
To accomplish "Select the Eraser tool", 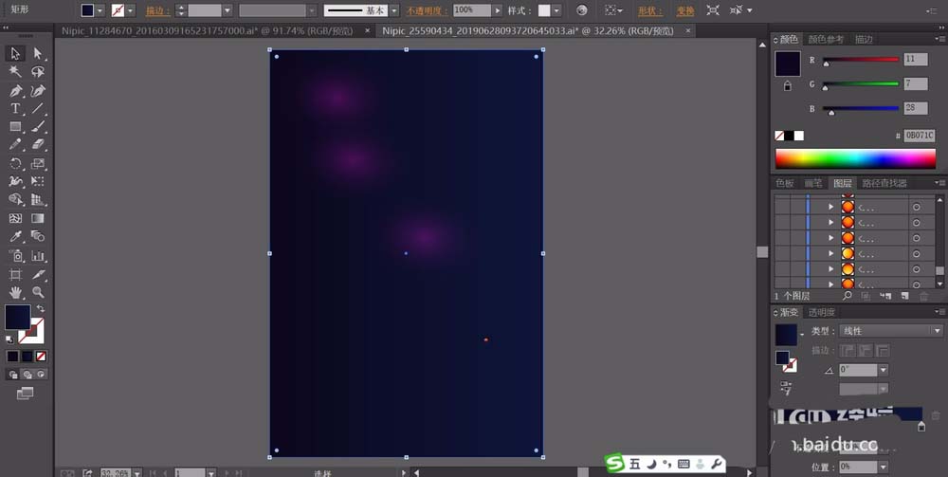I will pos(38,145).
